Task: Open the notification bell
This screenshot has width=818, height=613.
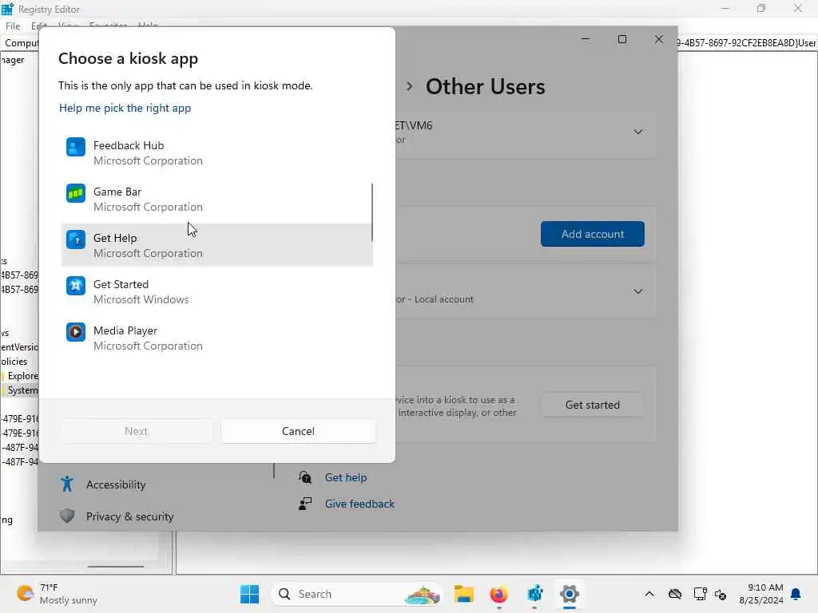Action: point(796,594)
